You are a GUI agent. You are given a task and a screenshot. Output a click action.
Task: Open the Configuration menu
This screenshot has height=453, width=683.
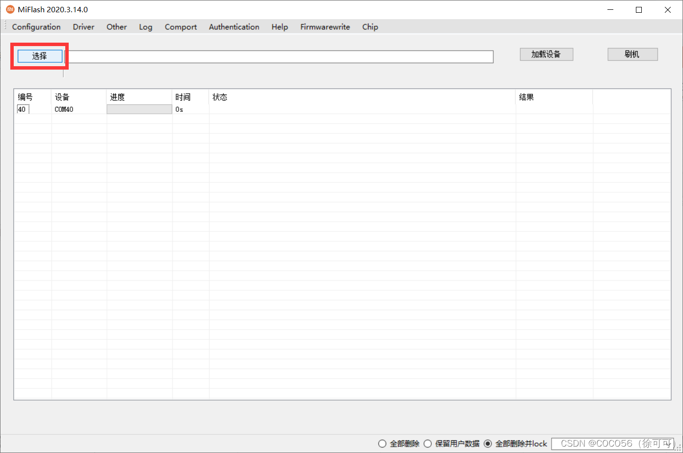click(x=36, y=27)
